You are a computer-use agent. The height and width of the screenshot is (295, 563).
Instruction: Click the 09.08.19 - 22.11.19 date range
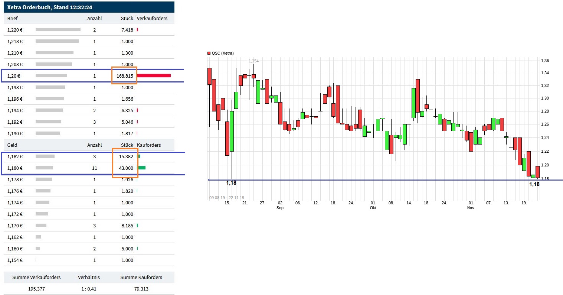point(227,198)
